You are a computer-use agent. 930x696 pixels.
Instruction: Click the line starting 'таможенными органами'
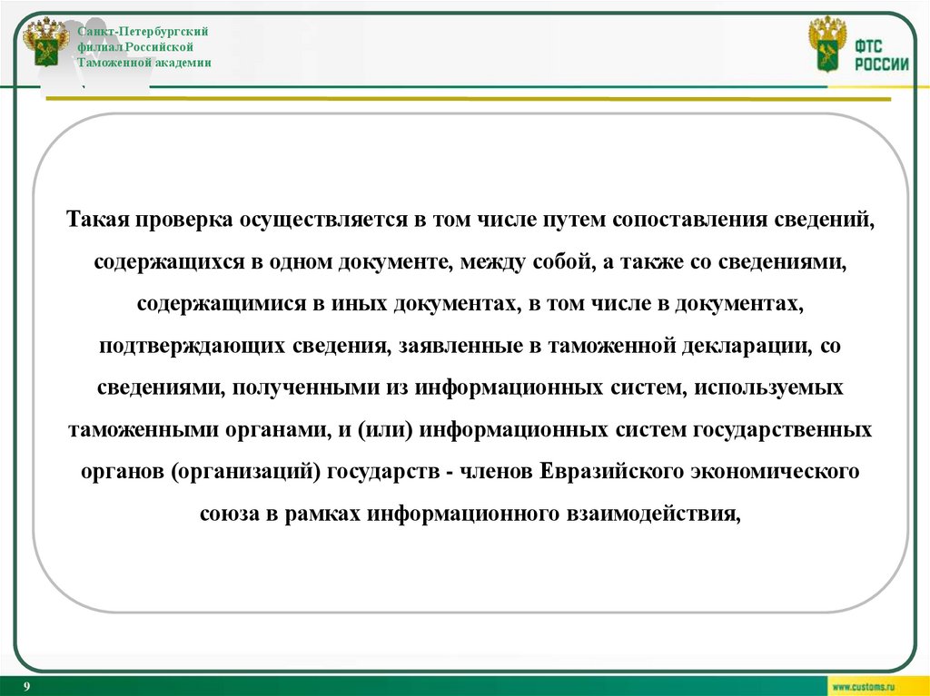(x=470, y=430)
